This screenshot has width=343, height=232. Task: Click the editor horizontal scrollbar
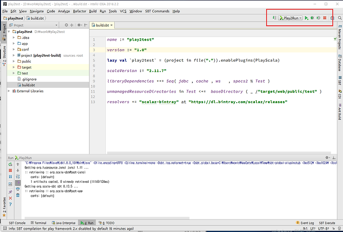(x=219, y=153)
